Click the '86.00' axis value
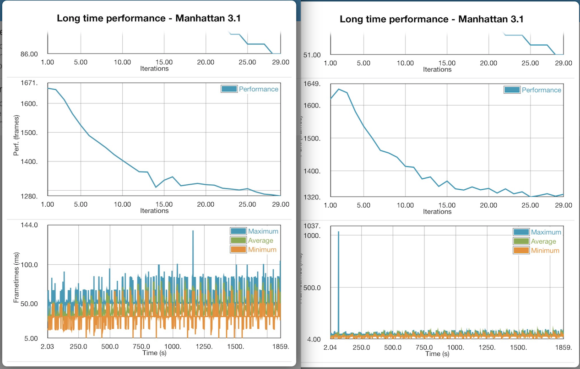 29,54
